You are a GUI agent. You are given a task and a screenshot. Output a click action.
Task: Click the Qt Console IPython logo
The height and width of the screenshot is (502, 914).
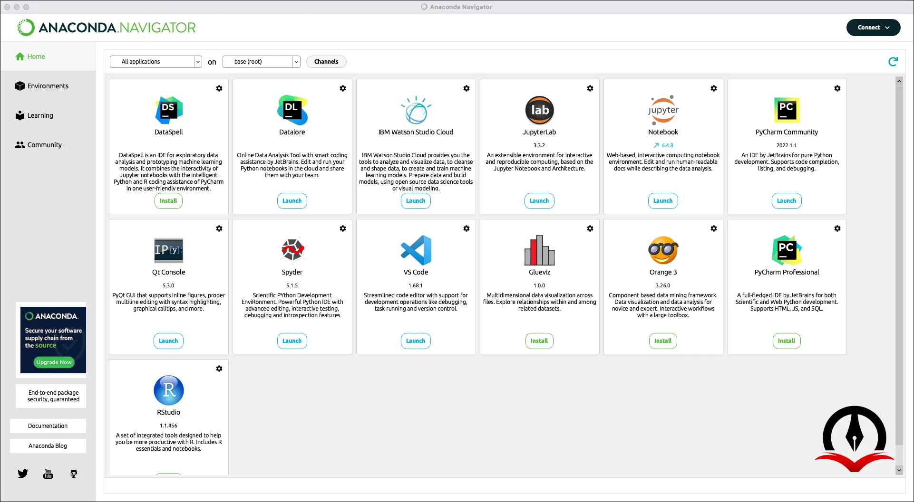point(169,250)
